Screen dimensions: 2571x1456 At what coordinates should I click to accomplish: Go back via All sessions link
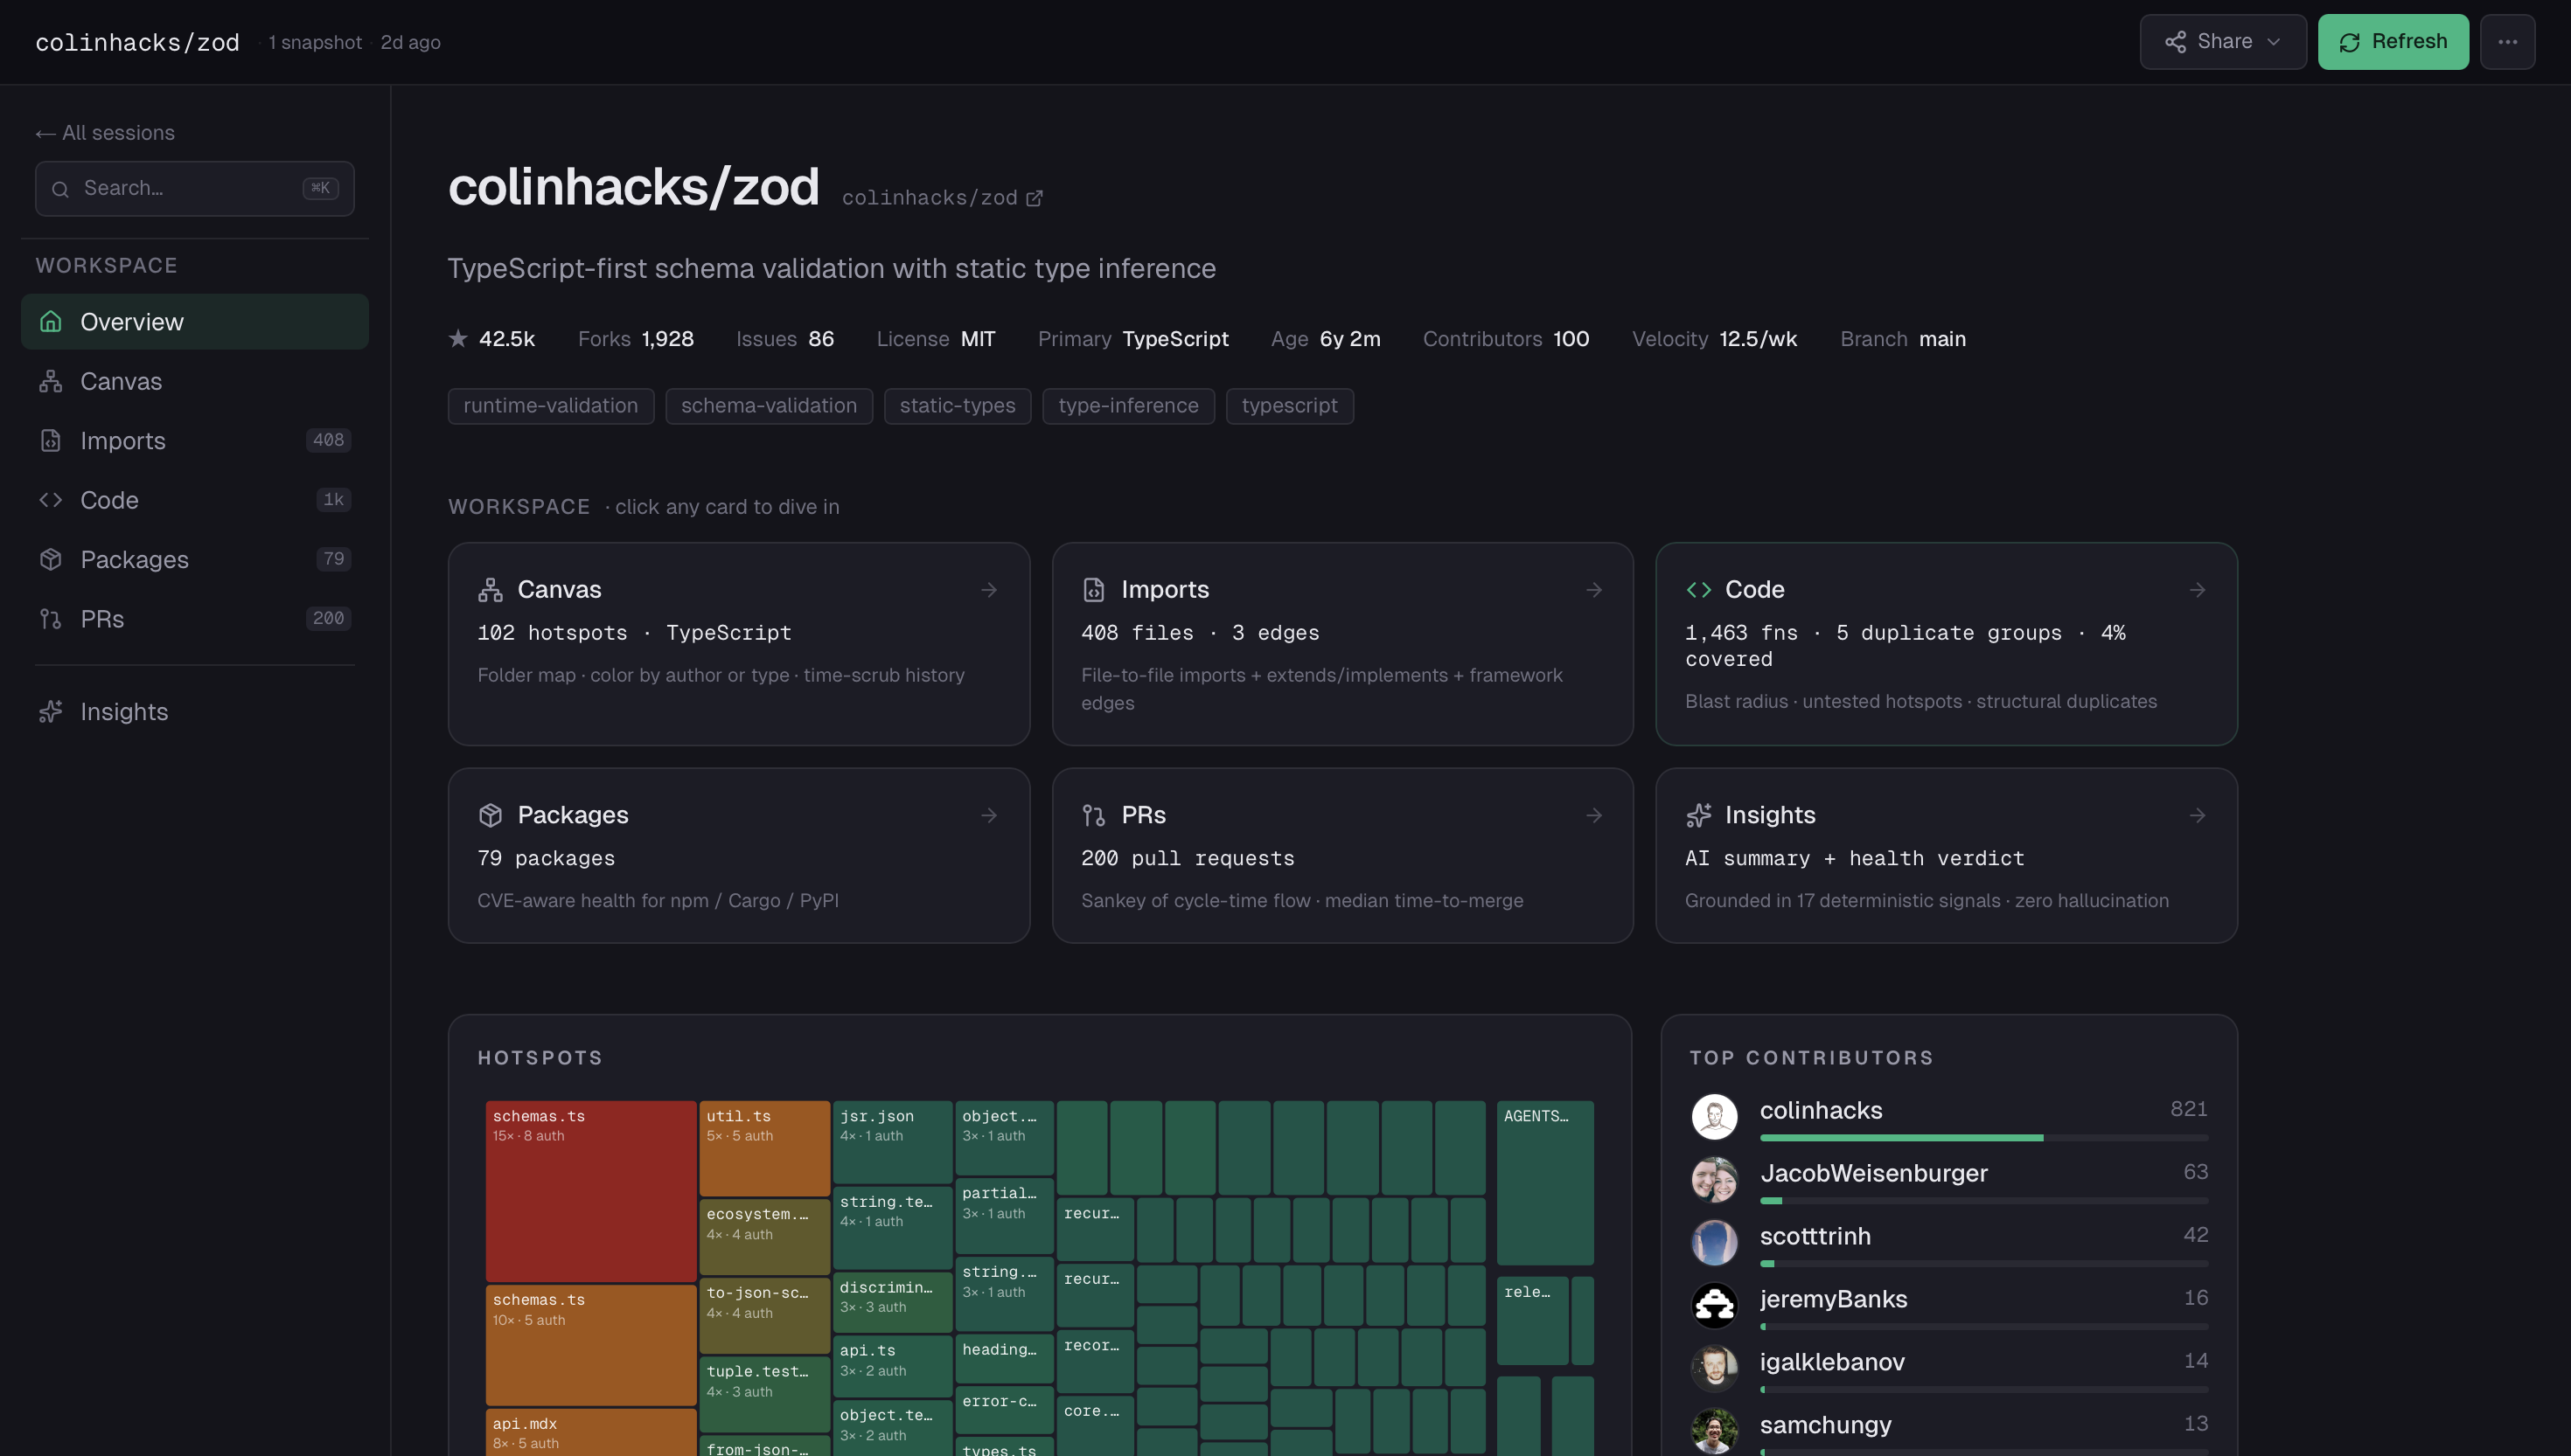[105, 133]
